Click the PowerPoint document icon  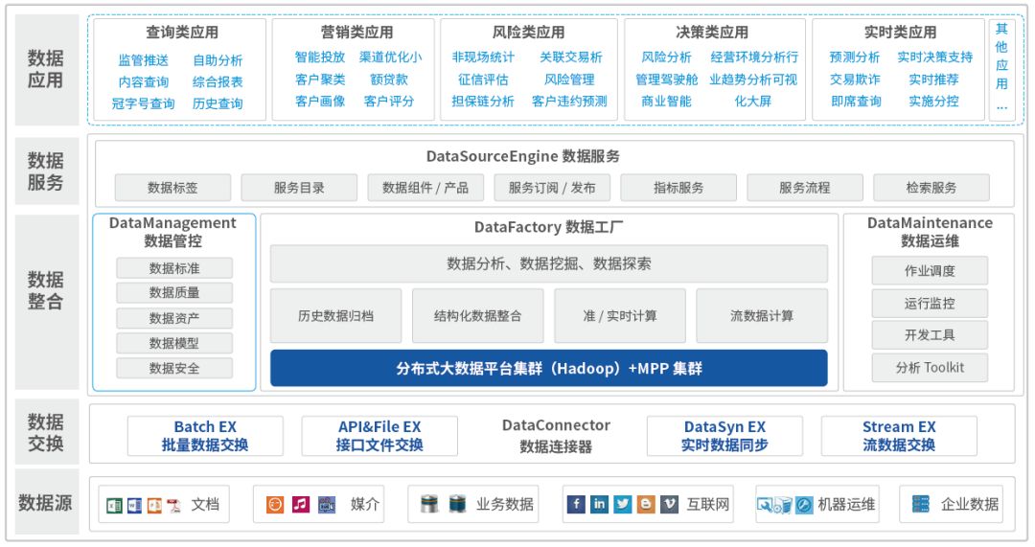click(x=154, y=505)
